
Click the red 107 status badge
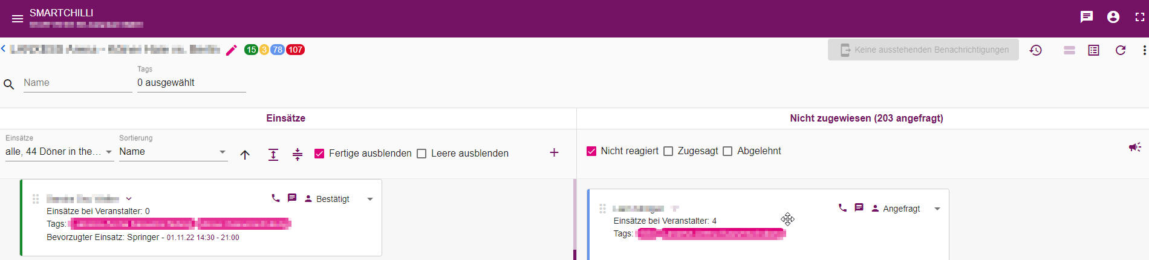pyautogui.click(x=295, y=50)
